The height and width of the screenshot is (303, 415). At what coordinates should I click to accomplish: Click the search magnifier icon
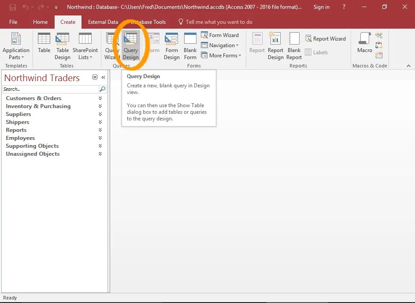click(102, 89)
